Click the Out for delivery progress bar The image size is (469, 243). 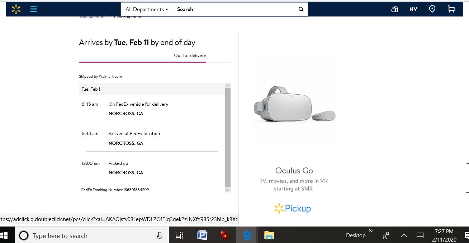tap(155, 62)
